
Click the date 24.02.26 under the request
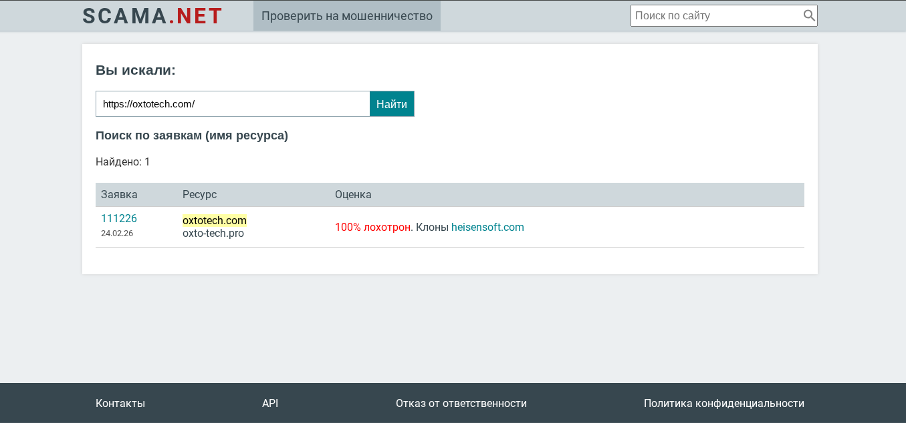pyautogui.click(x=117, y=234)
